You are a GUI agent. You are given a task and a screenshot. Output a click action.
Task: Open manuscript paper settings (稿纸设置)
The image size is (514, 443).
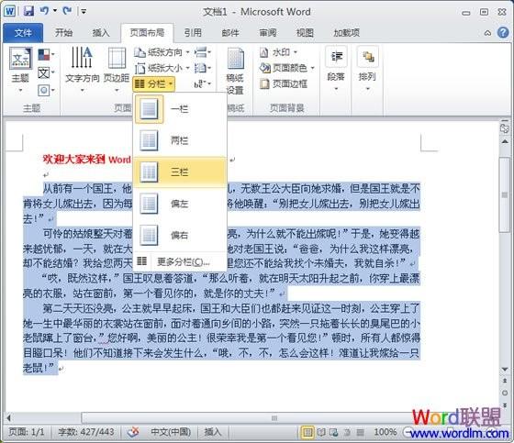pos(235,72)
